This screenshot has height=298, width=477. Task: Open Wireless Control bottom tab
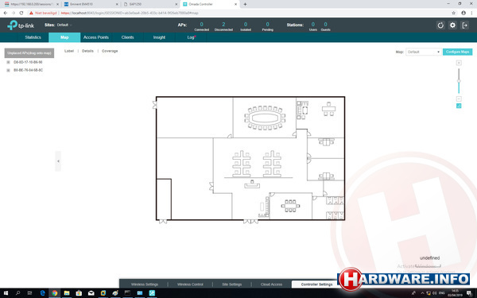[x=190, y=284]
